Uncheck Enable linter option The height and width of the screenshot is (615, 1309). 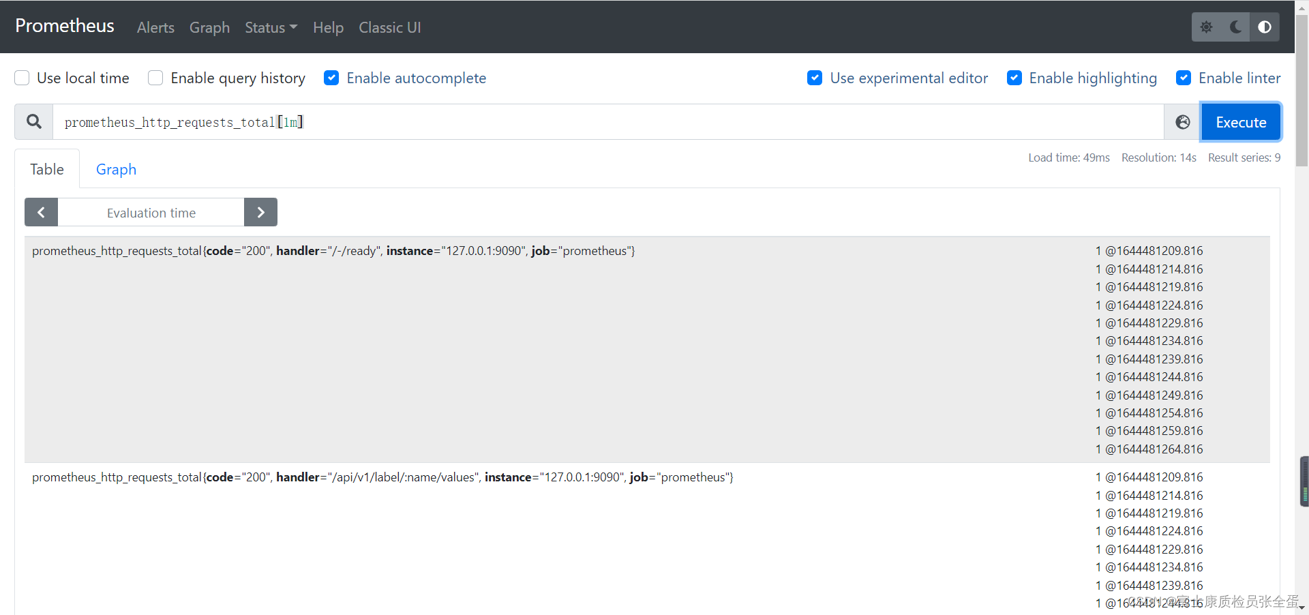[x=1184, y=78]
